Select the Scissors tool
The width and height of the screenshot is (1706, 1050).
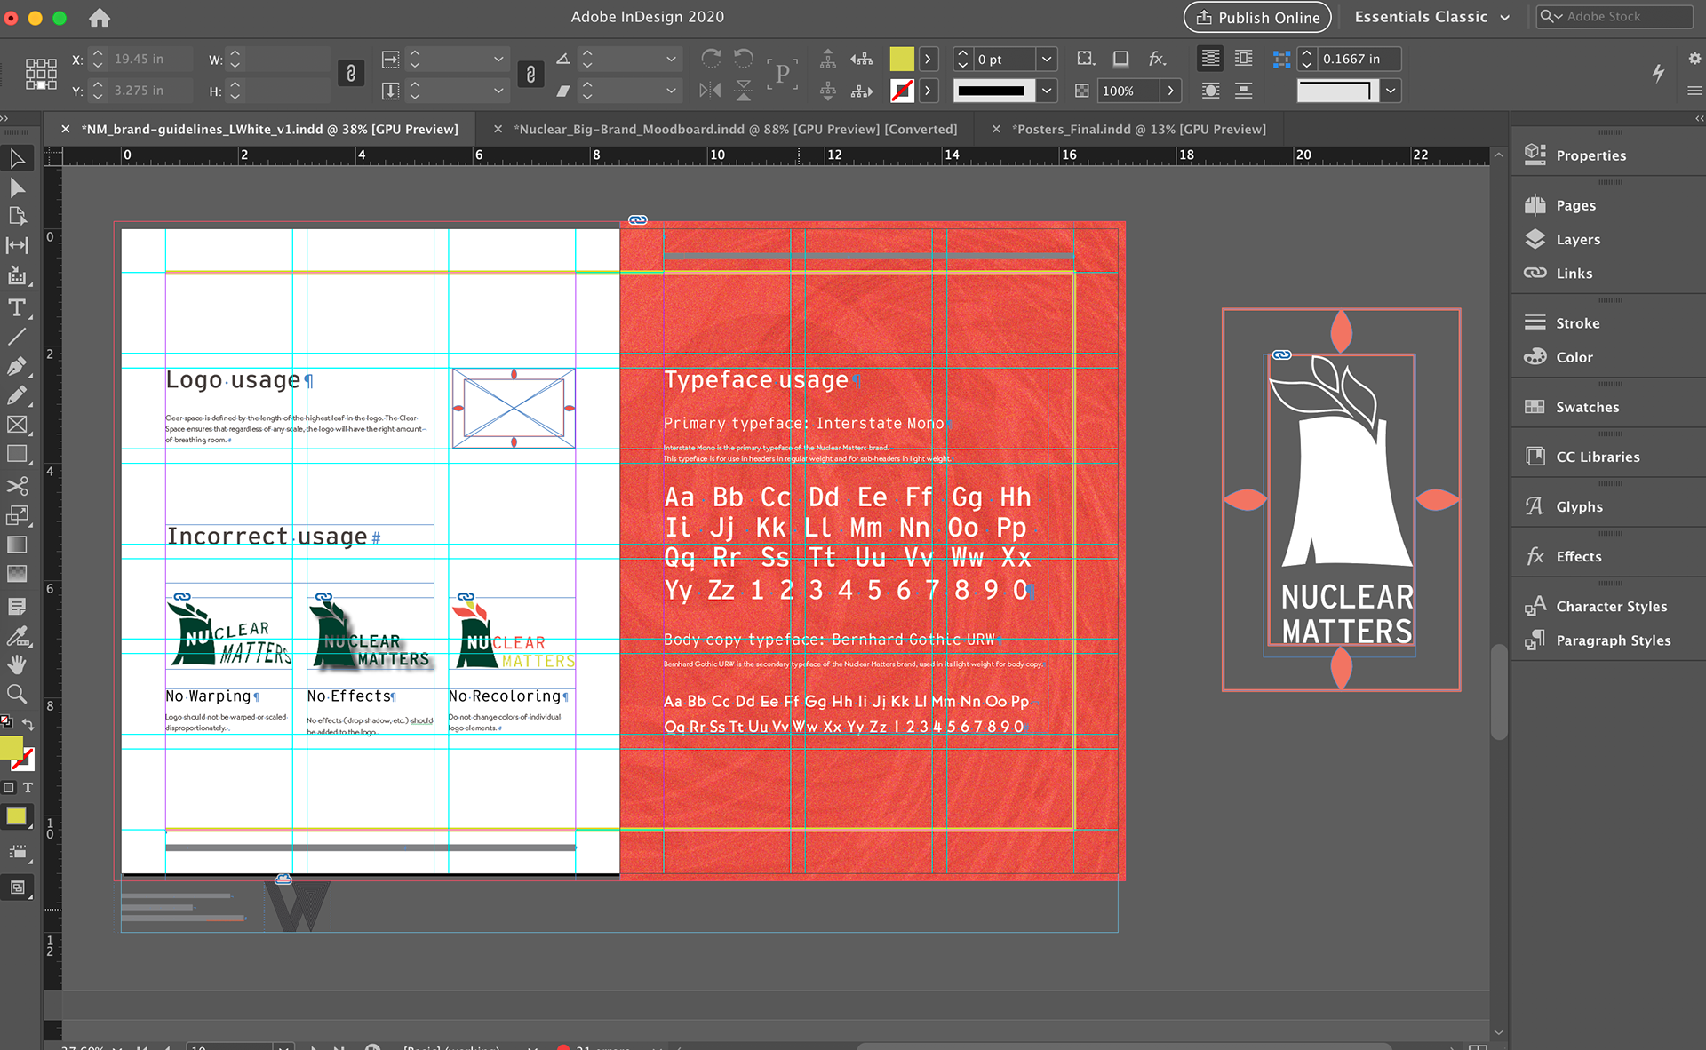click(x=17, y=486)
